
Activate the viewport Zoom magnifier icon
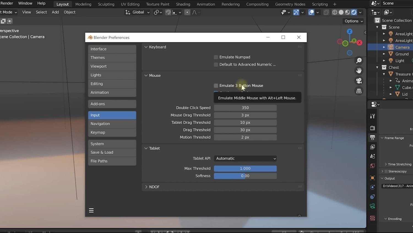pos(359,60)
